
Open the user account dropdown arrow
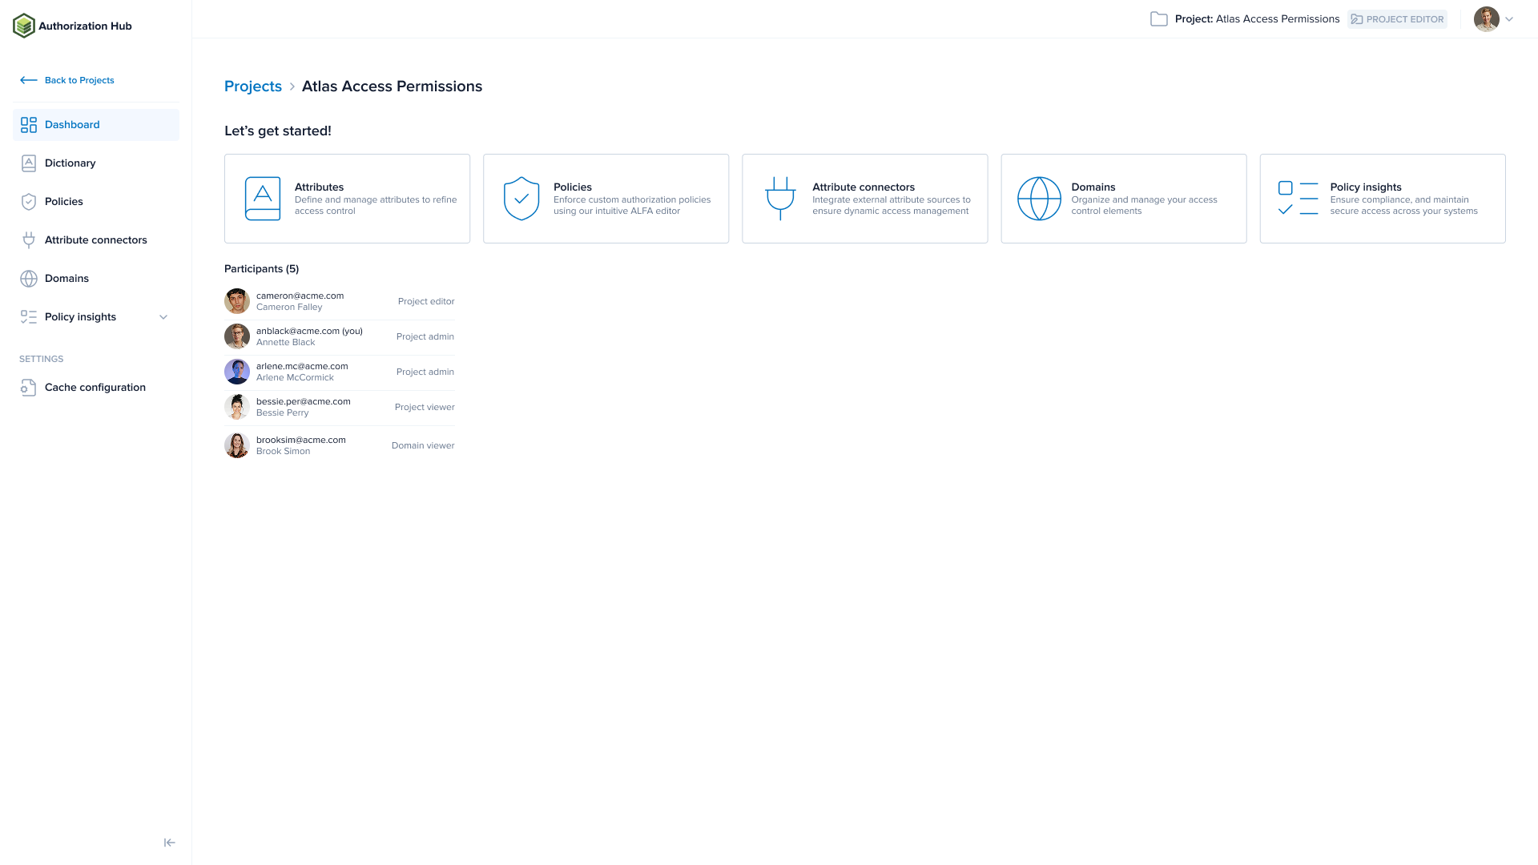pos(1509,19)
